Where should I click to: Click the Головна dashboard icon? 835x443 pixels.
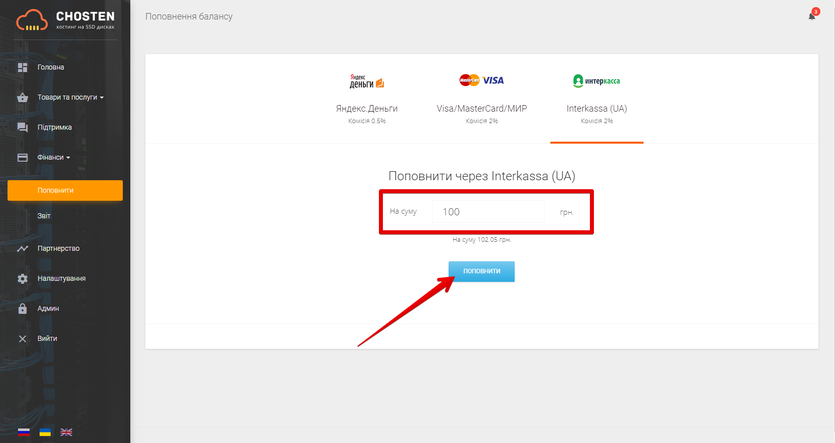point(23,67)
